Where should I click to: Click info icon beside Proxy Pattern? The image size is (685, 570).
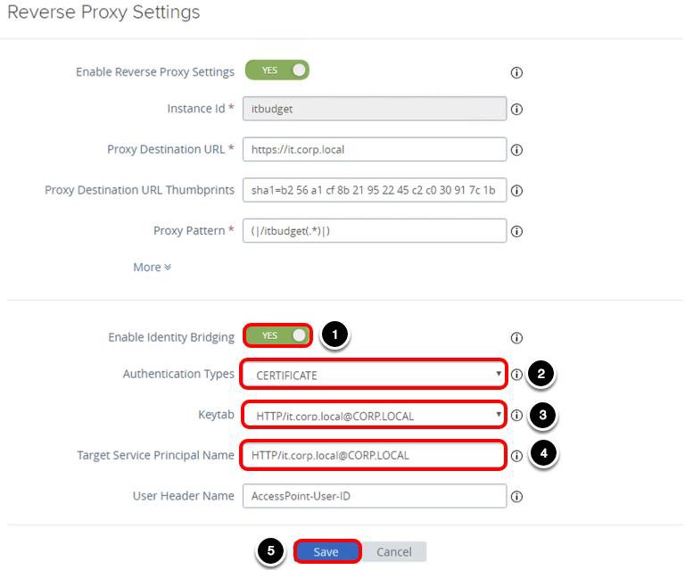(516, 231)
